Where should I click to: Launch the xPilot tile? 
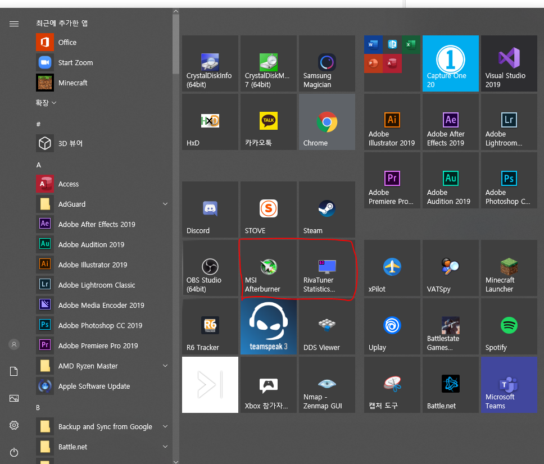pyautogui.click(x=392, y=268)
